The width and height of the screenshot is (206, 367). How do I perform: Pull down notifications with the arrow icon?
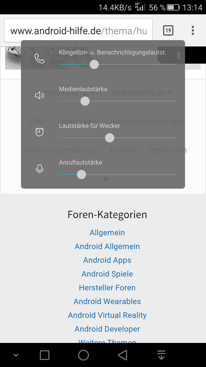pos(161,355)
